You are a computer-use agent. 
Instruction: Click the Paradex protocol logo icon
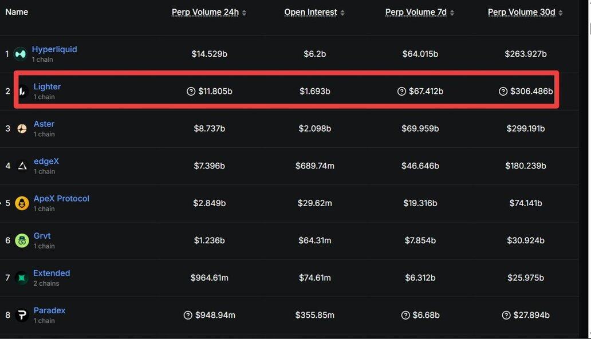[22, 315]
